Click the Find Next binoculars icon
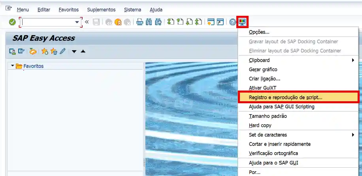Viewport: 362px width, 176px height. tap(158, 22)
